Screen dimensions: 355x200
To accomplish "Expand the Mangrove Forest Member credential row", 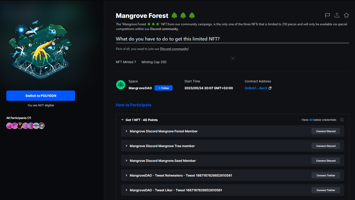I will [x=127, y=131].
